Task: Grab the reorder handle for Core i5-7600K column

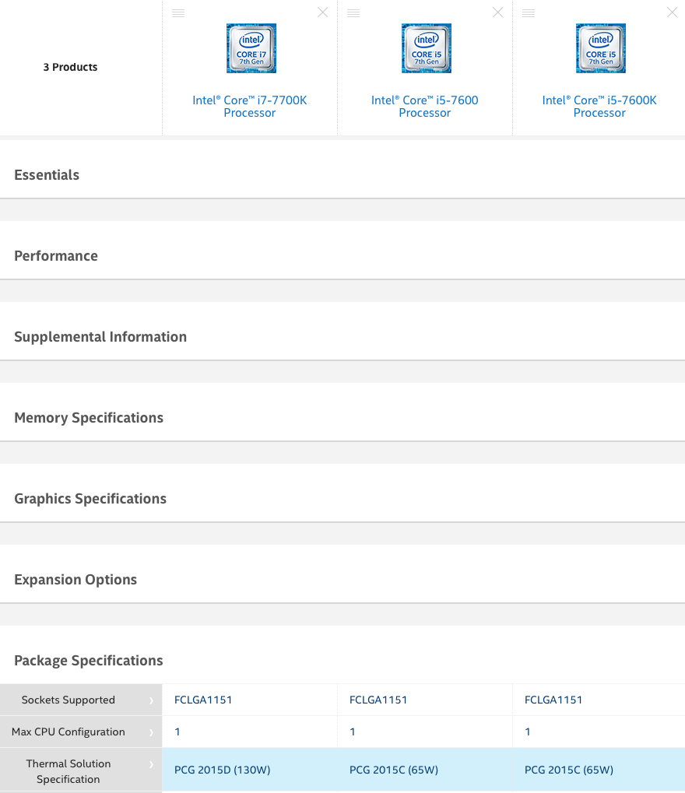Action: tap(529, 12)
